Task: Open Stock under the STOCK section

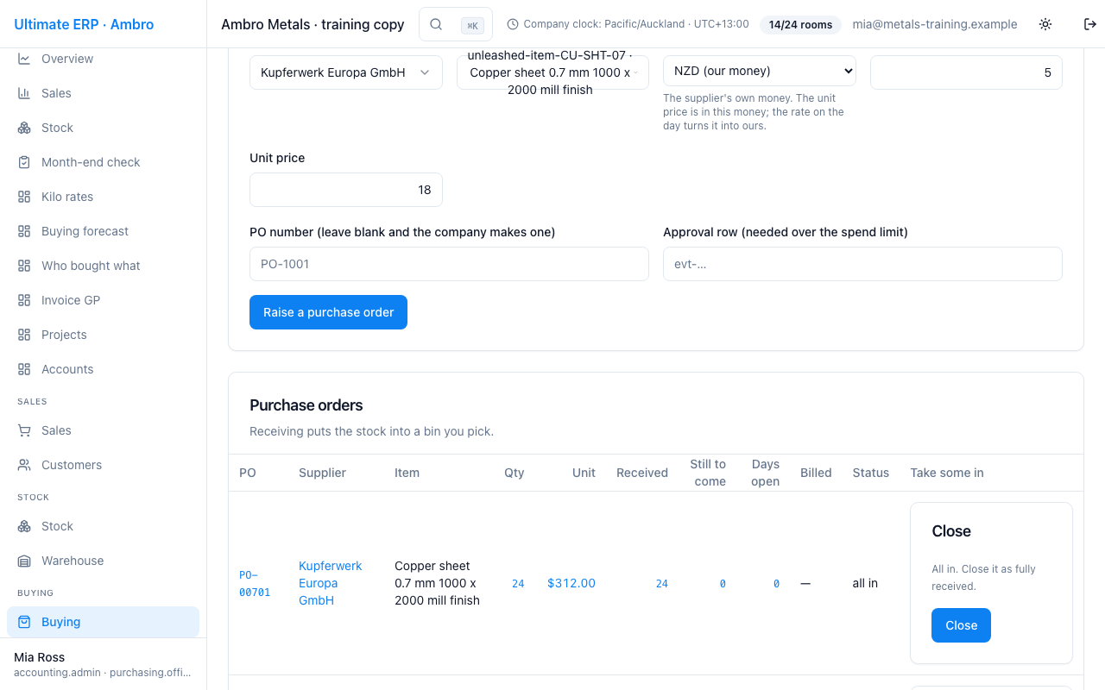Action: coord(104,526)
